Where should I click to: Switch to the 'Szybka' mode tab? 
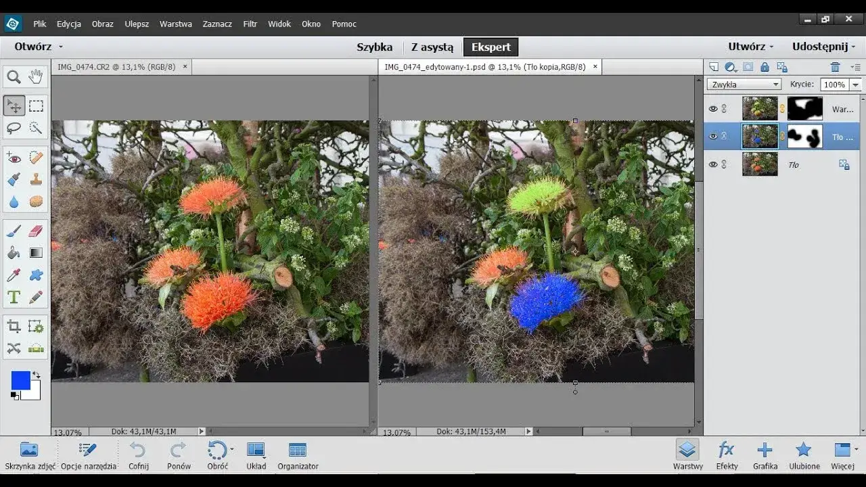(374, 47)
